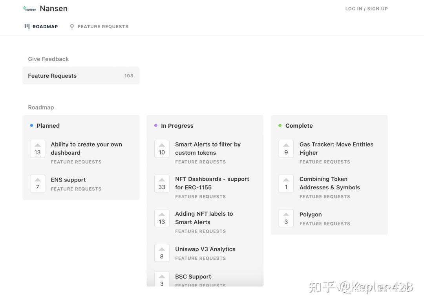Upvote the Uniswap V3 Analytics request
Viewport: 424px width, 306px height.
click(162, 253)
